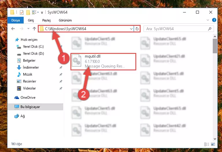Go forward with the Forward arrow
Viewport: 222px width, 152px height.
tap(22, 29)
